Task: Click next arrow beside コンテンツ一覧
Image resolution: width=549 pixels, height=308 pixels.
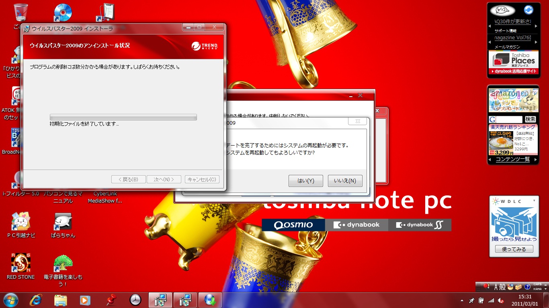Action: point(536,160)
